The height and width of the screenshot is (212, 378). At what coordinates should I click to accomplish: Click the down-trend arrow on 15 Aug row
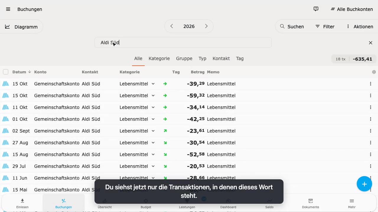(165, 154)
